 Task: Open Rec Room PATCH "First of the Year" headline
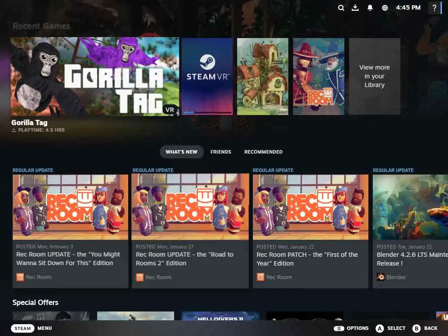pos(307,259)
